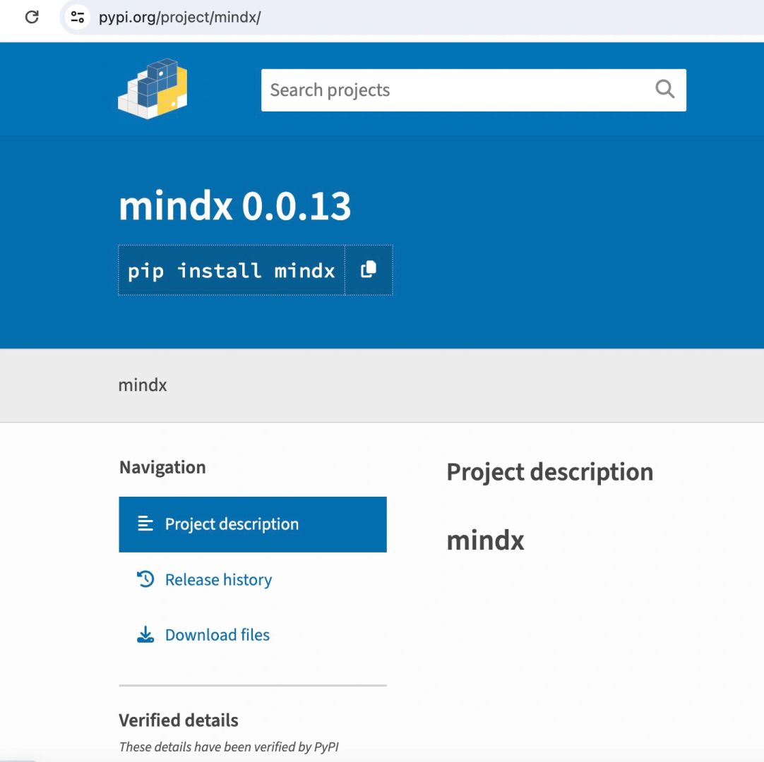Click the download icon beside Download files
This screenshot has height=762, width=764.
pyautogui.click(x=145, y=634)
